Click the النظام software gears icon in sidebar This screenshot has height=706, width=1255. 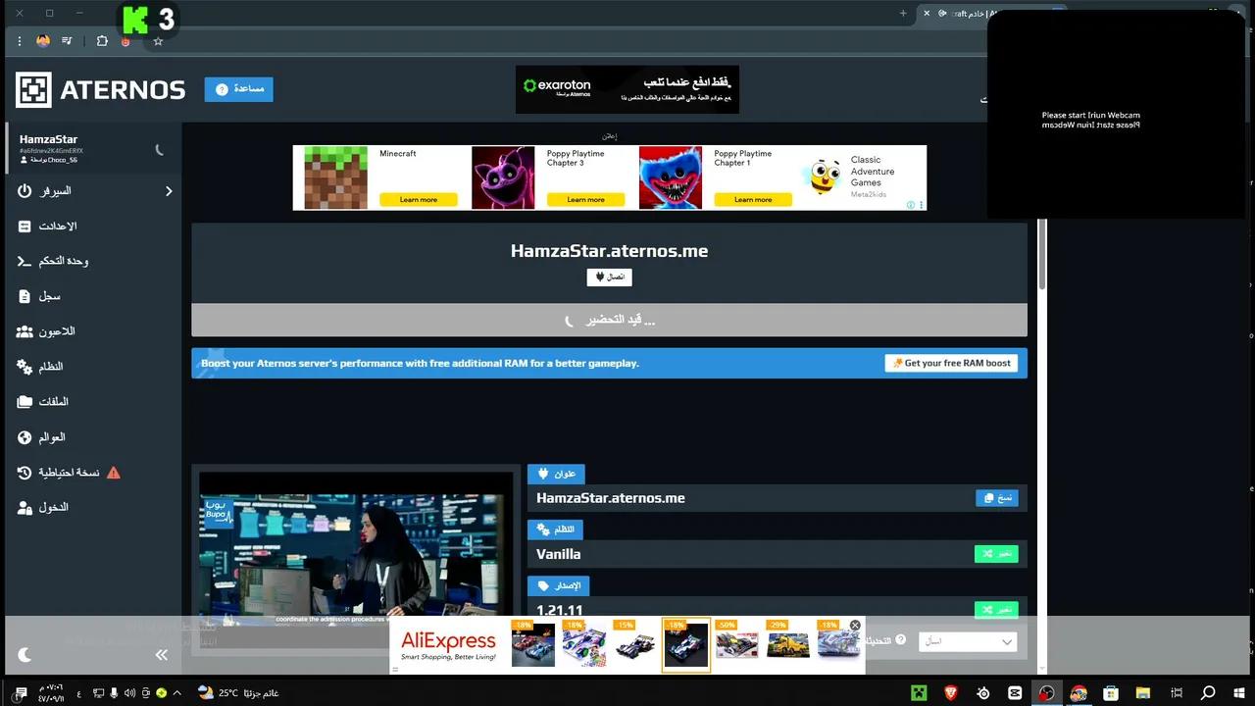click(x=25, y=367)
